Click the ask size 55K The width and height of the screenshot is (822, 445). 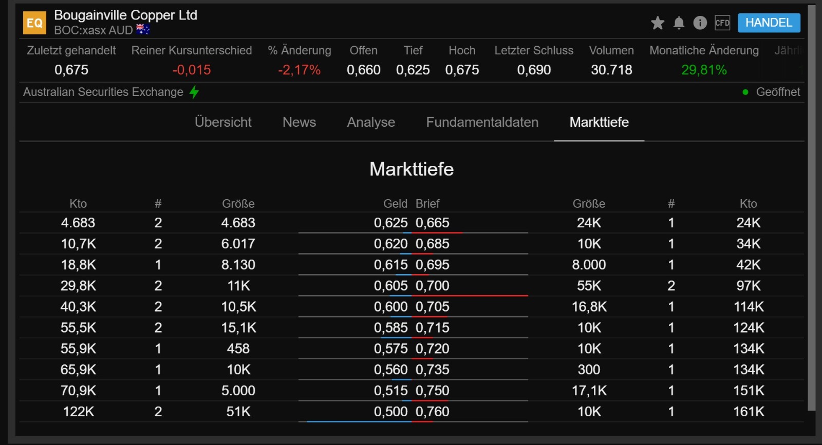589,286
